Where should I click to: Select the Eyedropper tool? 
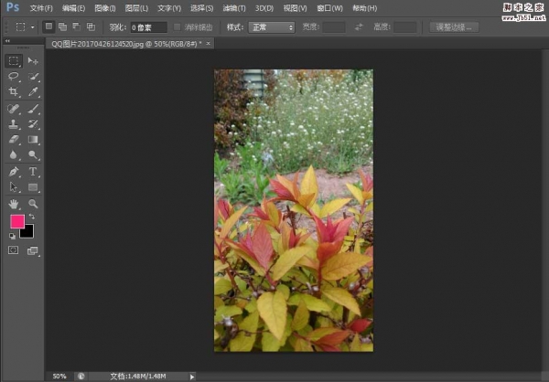pos(33,91)
